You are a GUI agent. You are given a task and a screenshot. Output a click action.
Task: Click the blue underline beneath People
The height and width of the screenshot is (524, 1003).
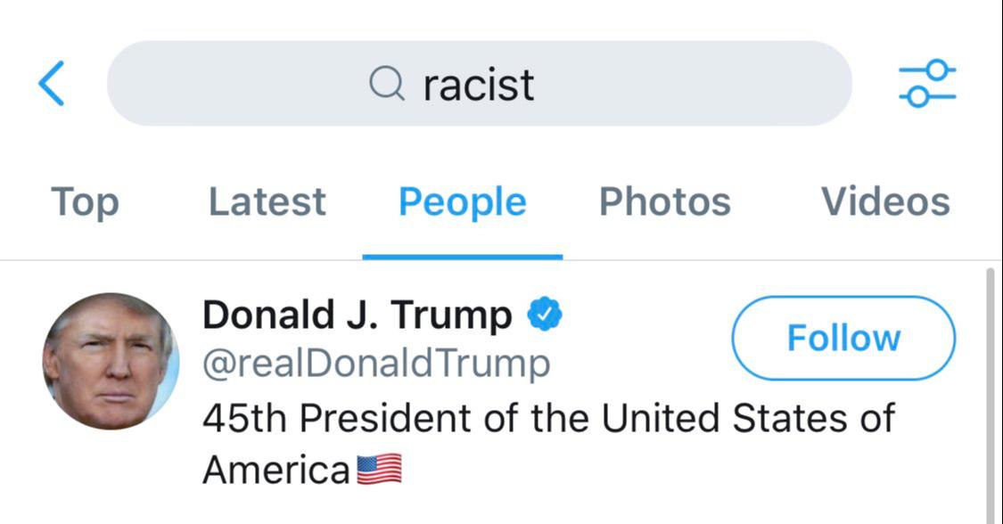(x=463, y=257)
